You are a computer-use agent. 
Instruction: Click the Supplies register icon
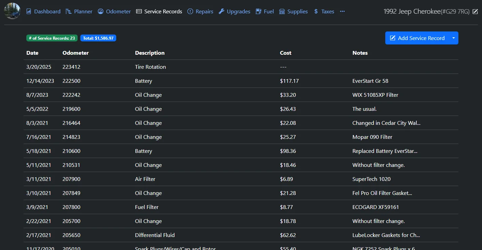tap(282, 11)
